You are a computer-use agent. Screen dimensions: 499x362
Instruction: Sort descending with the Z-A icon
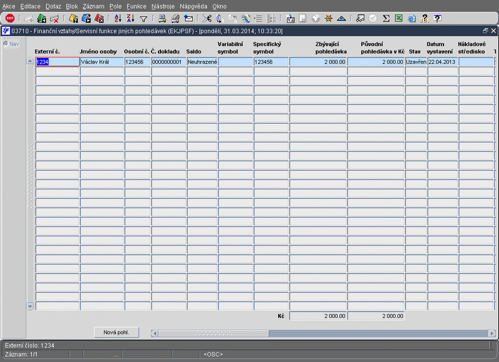pyautogui.click(x=130, y=19)
